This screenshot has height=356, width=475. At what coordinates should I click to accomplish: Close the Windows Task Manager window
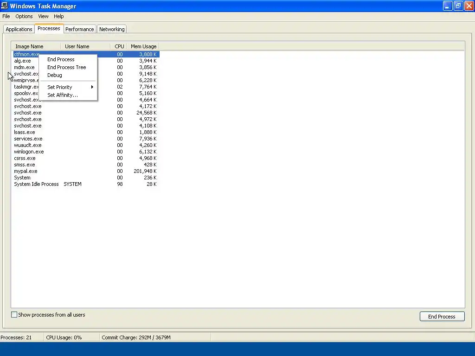point(469,6)
